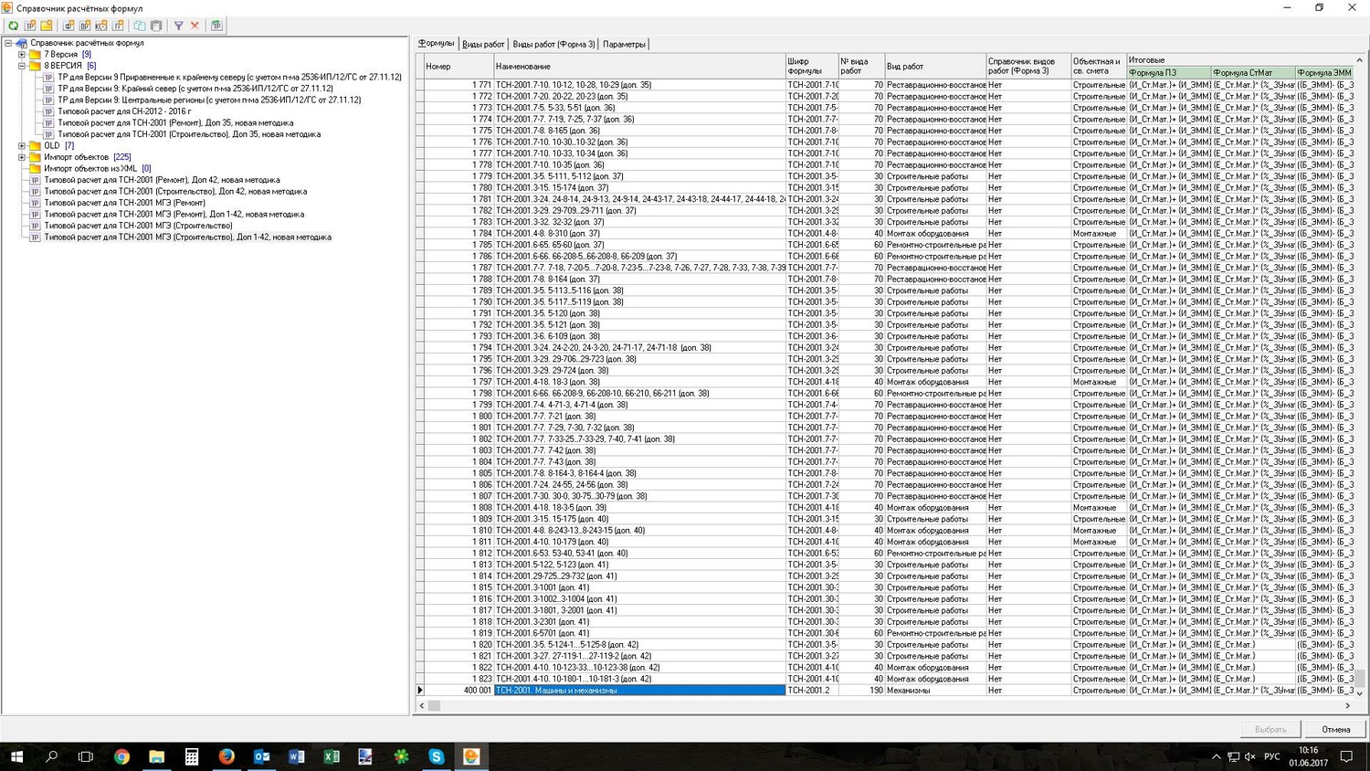This screenshot has height=771, width=1370.
Task: Click the Вид работ column header
Action: (x=935, y=67)
